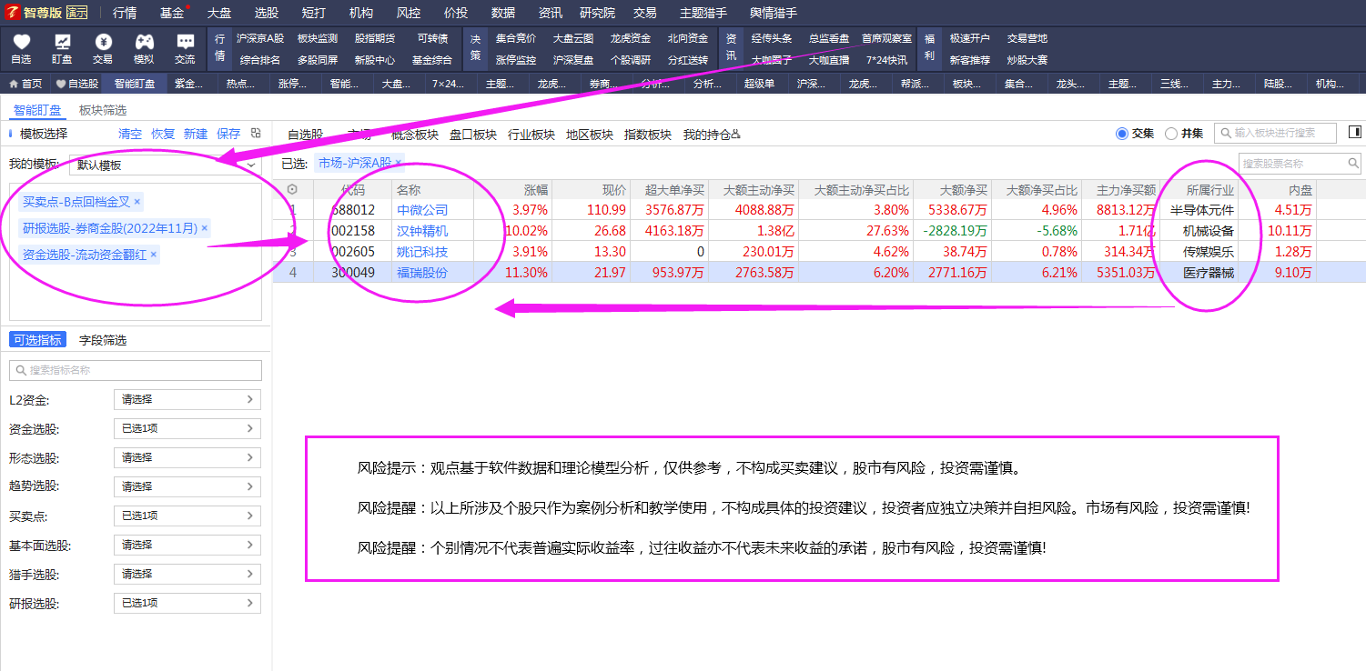Expand the 买卖点 selector
The height and width of the screenshot is (671, 1366).
[187, 516]
